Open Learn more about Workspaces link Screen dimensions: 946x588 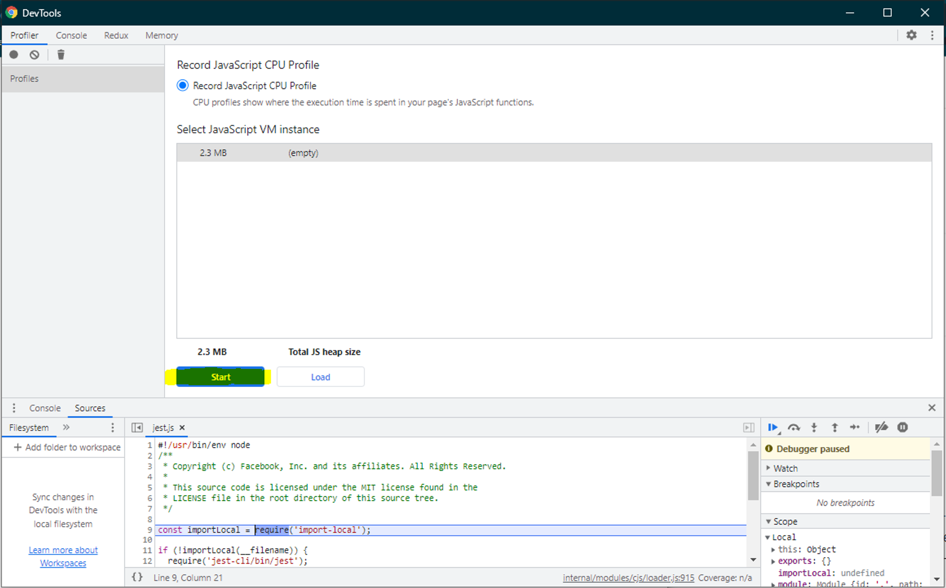point(63,556)
